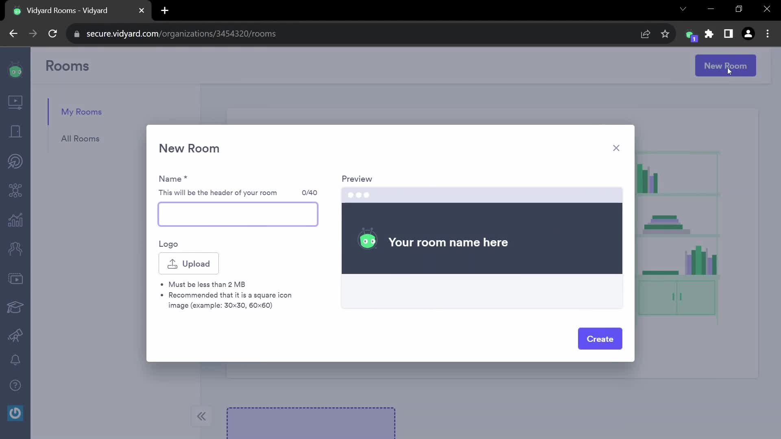This screenshot has width=781, height=439.
Task: Close the New Room dialog
Action: pyautogui.click(x=616, y=148)
